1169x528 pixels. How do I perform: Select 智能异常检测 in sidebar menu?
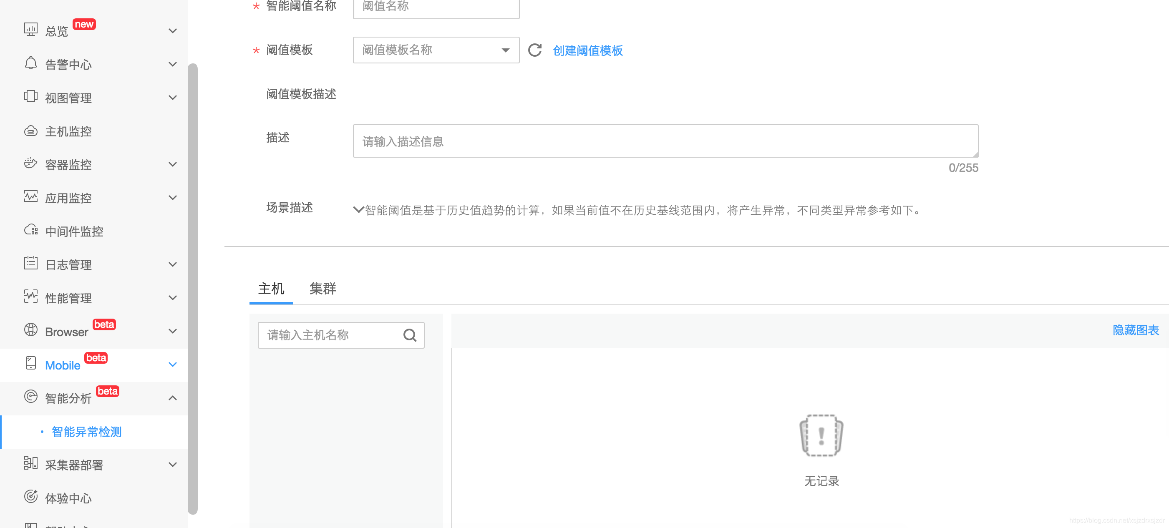coord(87,431)
